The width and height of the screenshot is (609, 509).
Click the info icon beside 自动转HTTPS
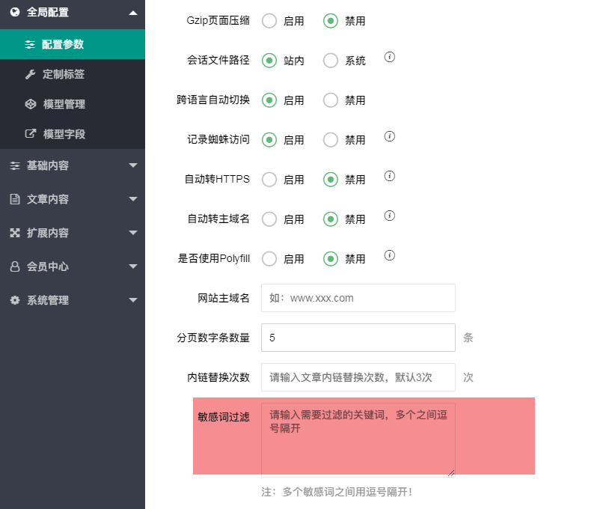(x=390, y=176)
